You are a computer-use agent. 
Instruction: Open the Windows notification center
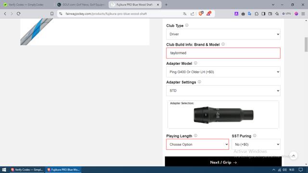[x=301, y=170]
